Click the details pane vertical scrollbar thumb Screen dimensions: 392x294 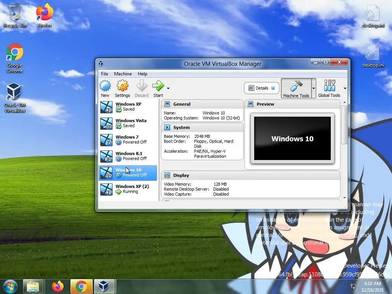coord(345,125)
